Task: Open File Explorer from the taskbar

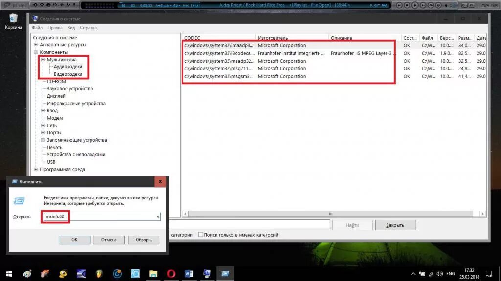Action: [153, 274]
